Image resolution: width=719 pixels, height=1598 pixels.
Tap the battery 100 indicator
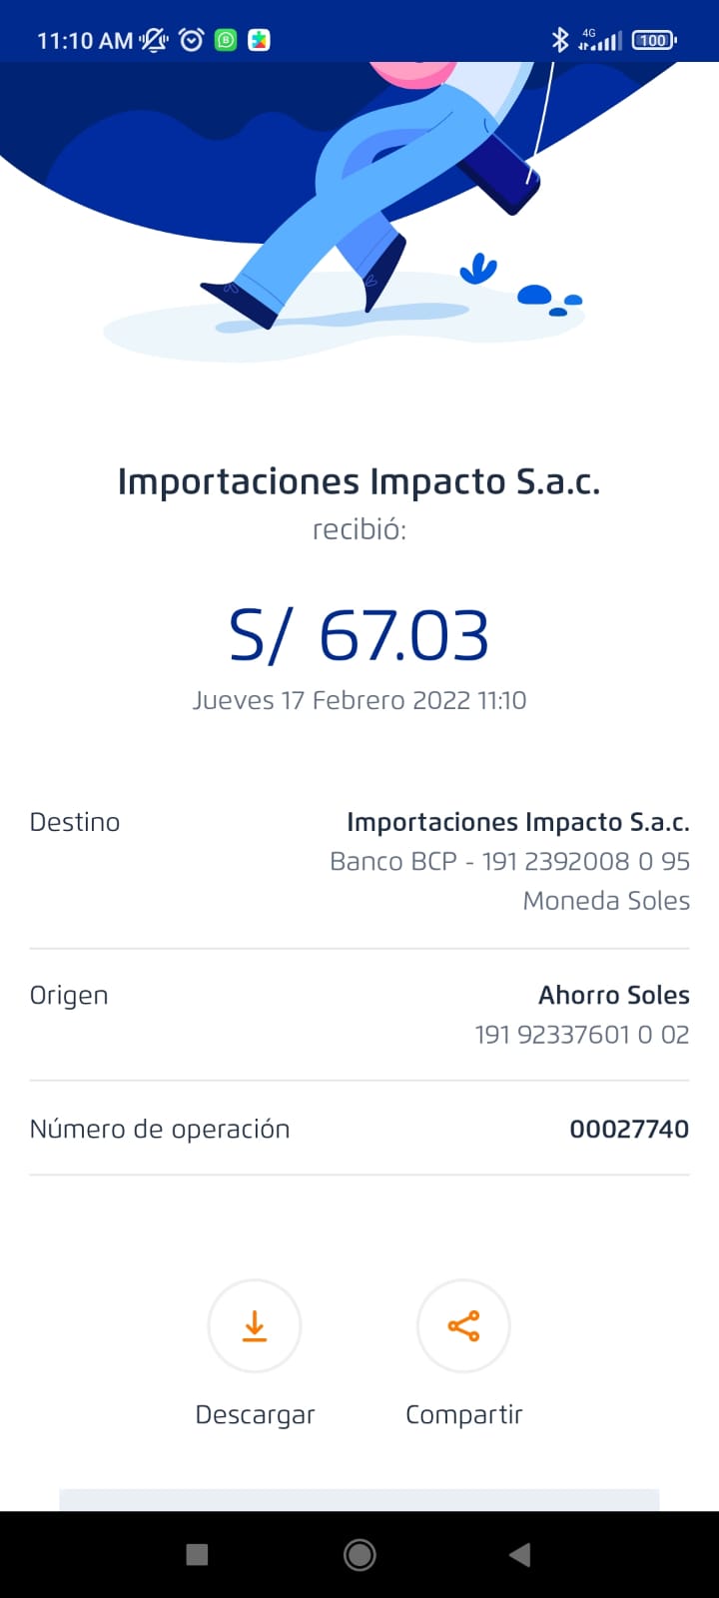click(x=654, y=40)
